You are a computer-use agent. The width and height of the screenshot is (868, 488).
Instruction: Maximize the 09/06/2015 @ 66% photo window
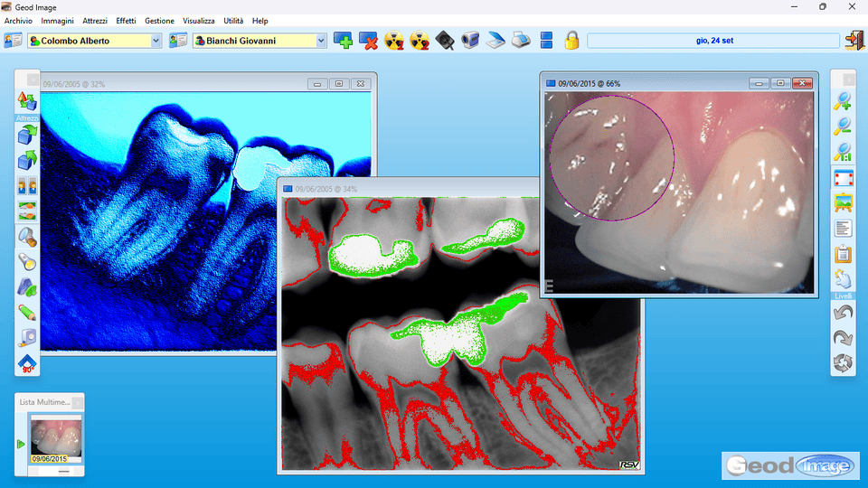tap(780, 83)
